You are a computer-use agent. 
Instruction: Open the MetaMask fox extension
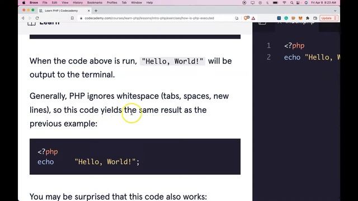click(300, 18)
